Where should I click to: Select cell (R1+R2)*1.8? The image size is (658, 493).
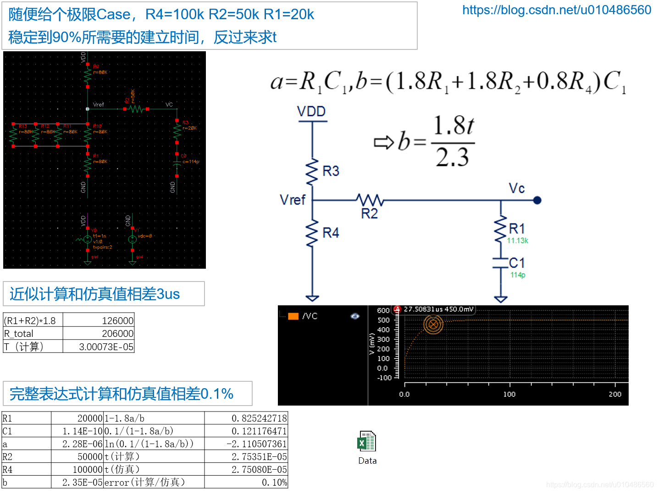coord(33,320)
